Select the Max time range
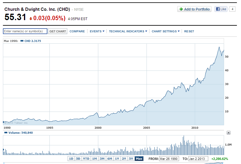 tap(139, 159)
